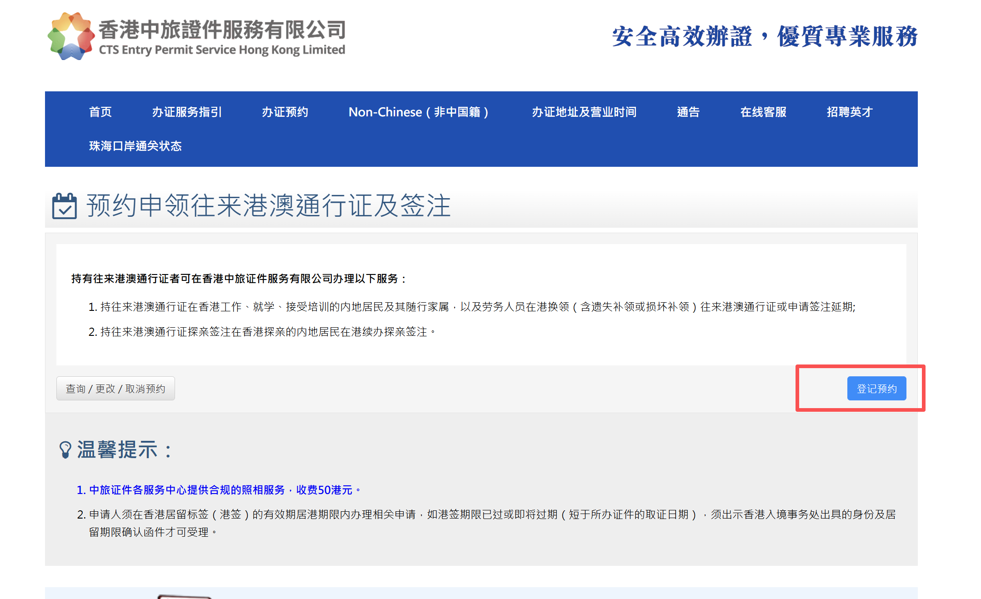This screenshot has width=981, height=599.
Task: Open the 首页 menu item
Action: point(100,112)
